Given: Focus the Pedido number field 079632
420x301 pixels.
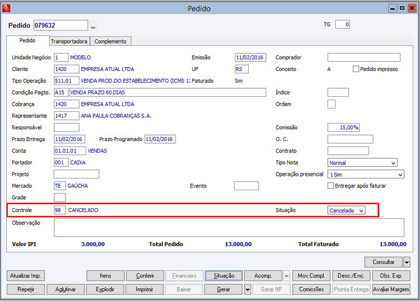Looking at the screenshot, I should (60, 25).
